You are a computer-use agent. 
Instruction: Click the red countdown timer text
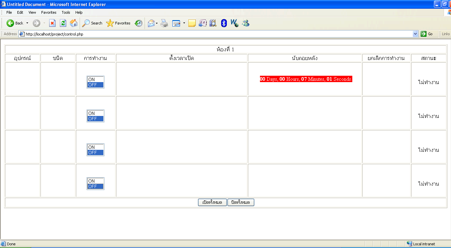click(306, 79)
